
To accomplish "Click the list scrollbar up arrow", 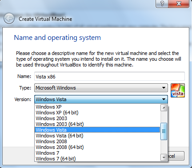I will tap(164, 108).
